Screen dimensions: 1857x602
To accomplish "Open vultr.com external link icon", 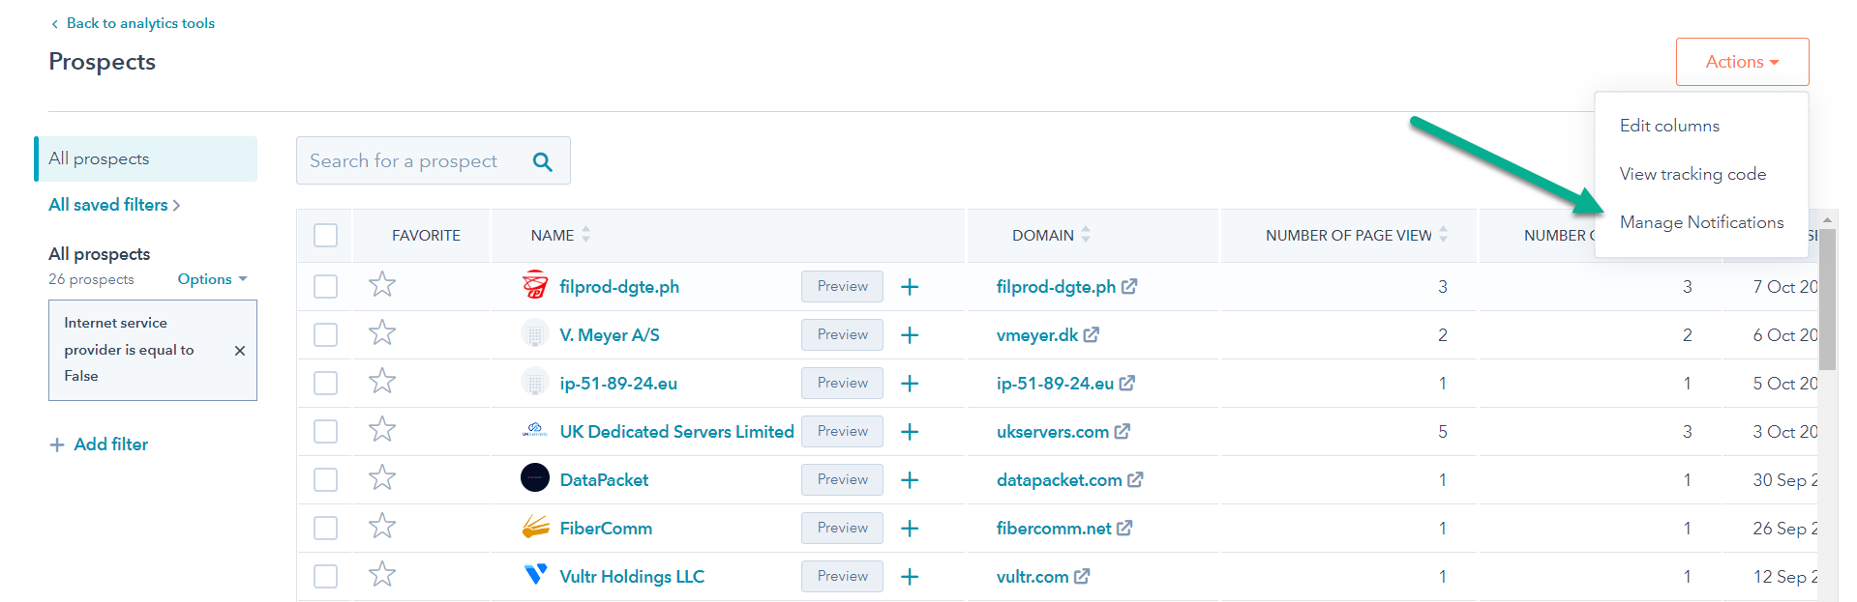I will point(1082,576).
